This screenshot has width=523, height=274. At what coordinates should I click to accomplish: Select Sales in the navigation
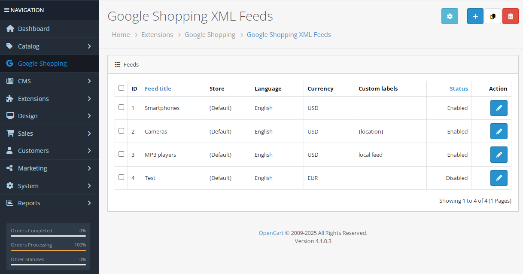(49, 134)
